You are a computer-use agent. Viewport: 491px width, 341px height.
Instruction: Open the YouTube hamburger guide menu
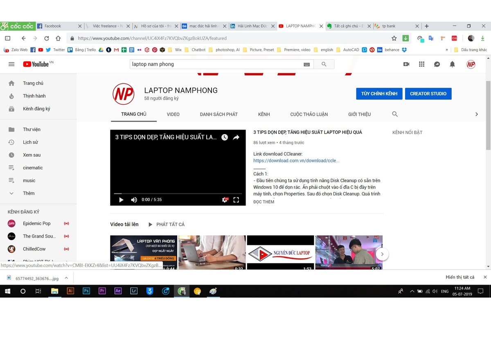point(11,64)
